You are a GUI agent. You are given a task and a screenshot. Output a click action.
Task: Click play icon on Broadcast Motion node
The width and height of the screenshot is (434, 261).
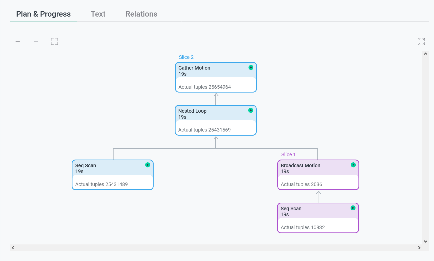[353, 165]
